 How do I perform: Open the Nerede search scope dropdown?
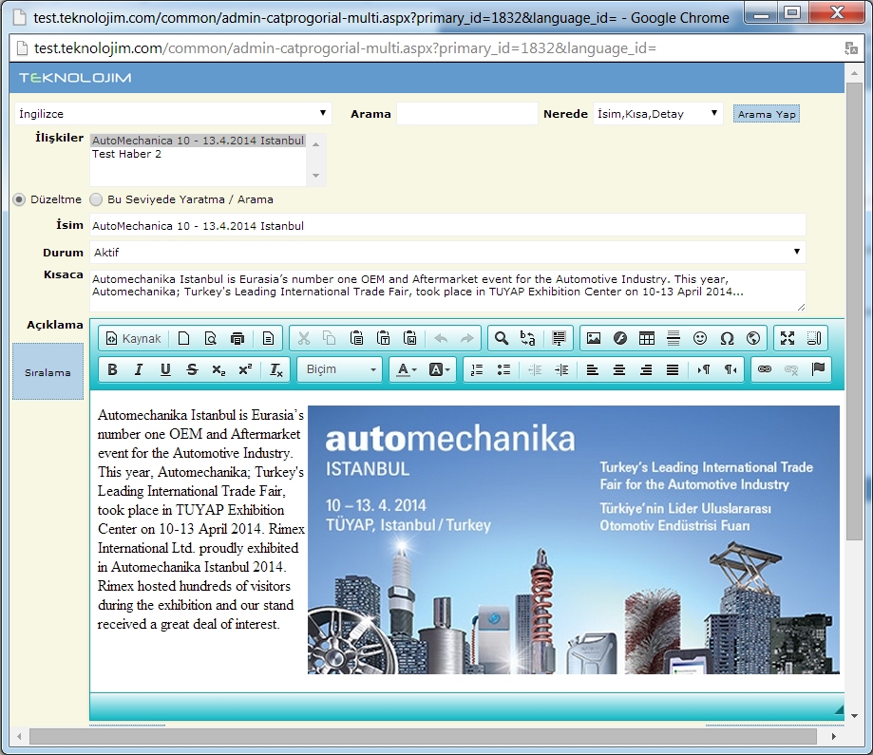click(658, 114)
